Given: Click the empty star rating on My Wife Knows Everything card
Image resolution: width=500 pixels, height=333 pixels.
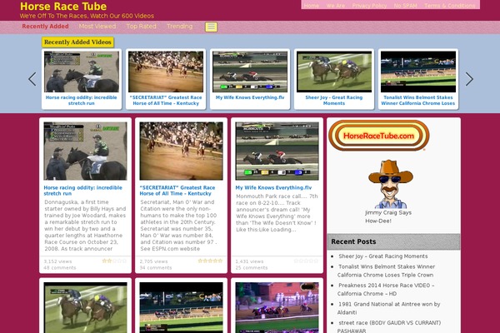Looking at the screenshot, I should [x=306, y=261].
